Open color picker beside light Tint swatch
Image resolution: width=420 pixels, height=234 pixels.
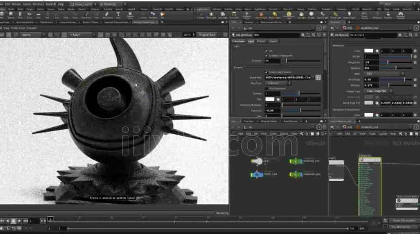pos(278,99)
